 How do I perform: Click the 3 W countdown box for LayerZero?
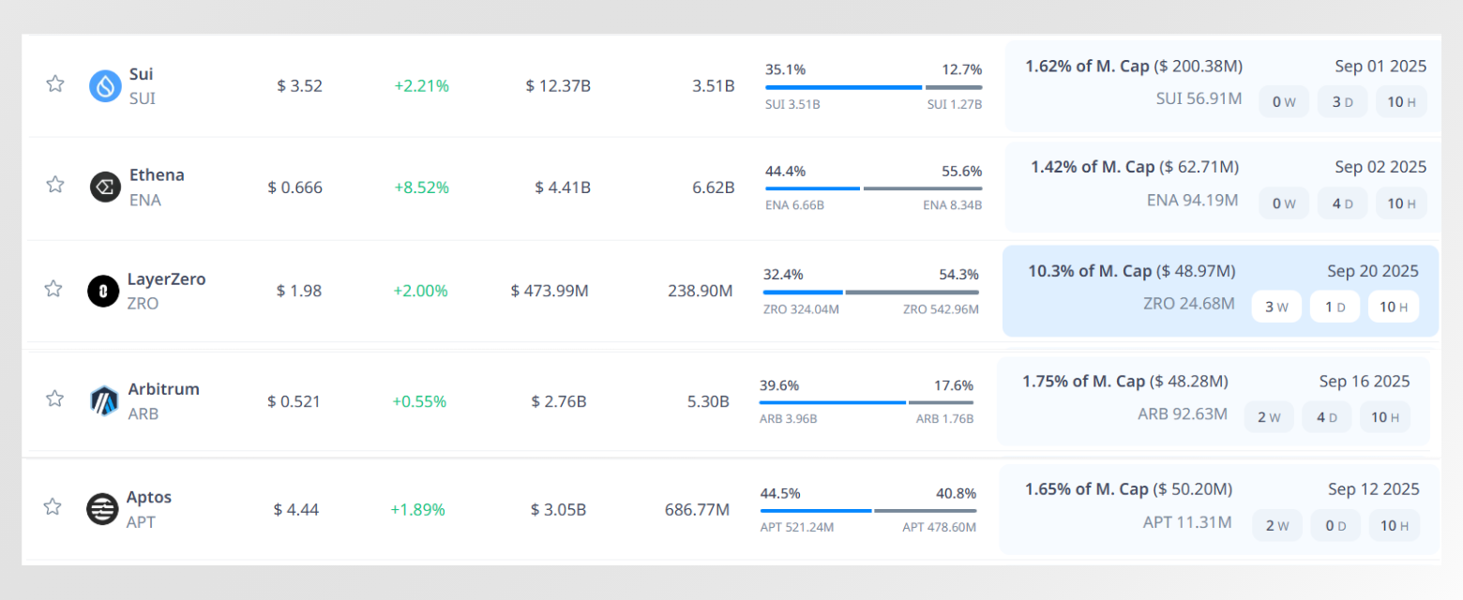click(1276, 307)
